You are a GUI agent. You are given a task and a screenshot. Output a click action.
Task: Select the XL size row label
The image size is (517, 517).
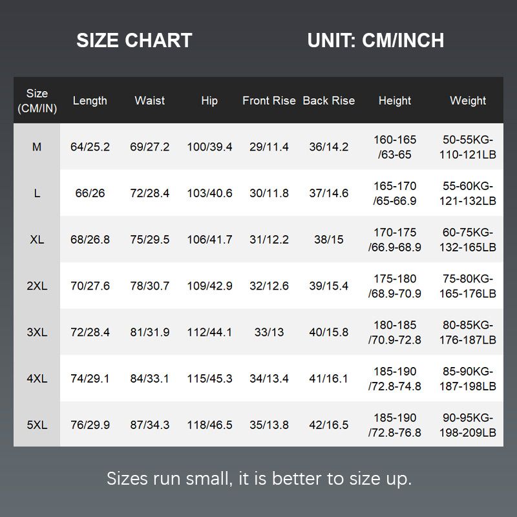pyautogui.click(x=37, y=240)
